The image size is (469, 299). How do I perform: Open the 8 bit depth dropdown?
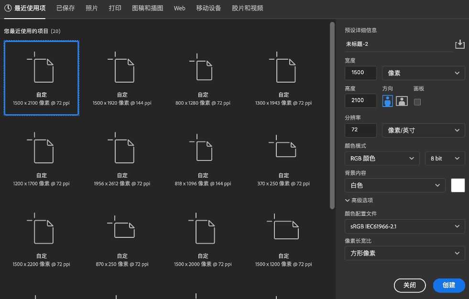(x=445, y=158)
